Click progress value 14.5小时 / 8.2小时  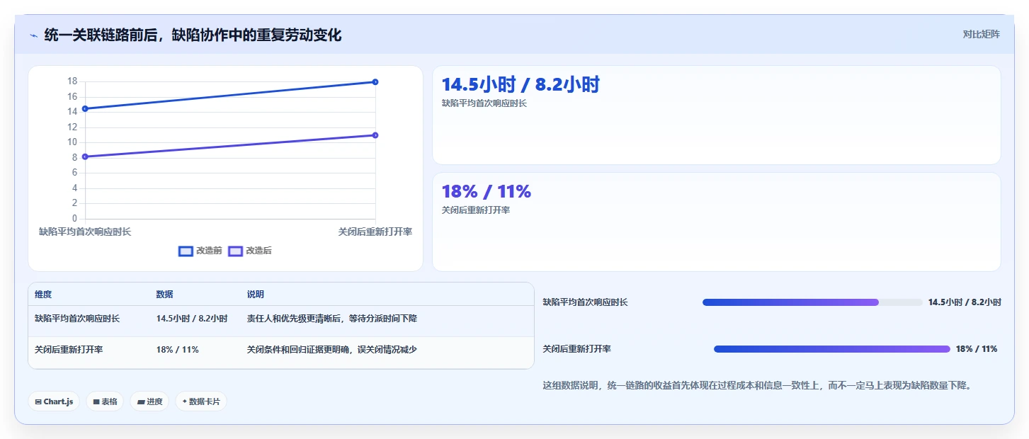[965, 302]
